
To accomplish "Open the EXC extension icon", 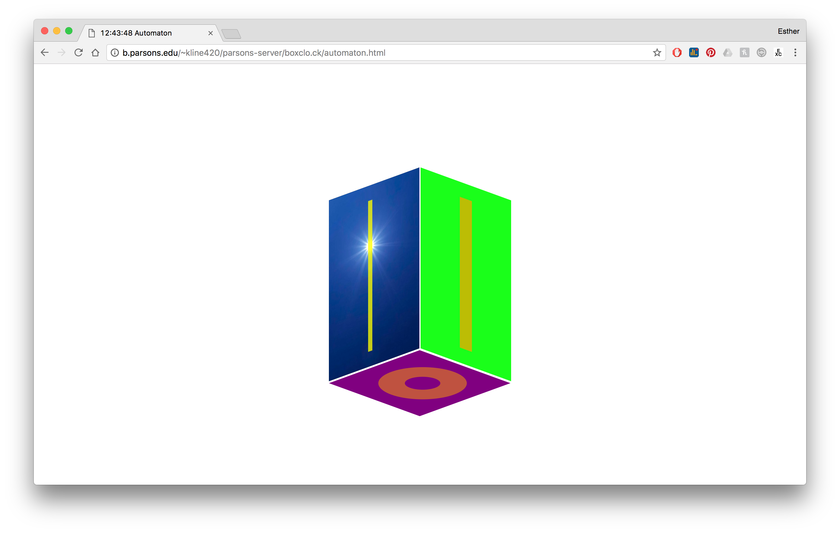I will [x=778, y=53].
